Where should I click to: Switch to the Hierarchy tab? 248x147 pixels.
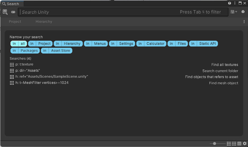pos(44,22)
